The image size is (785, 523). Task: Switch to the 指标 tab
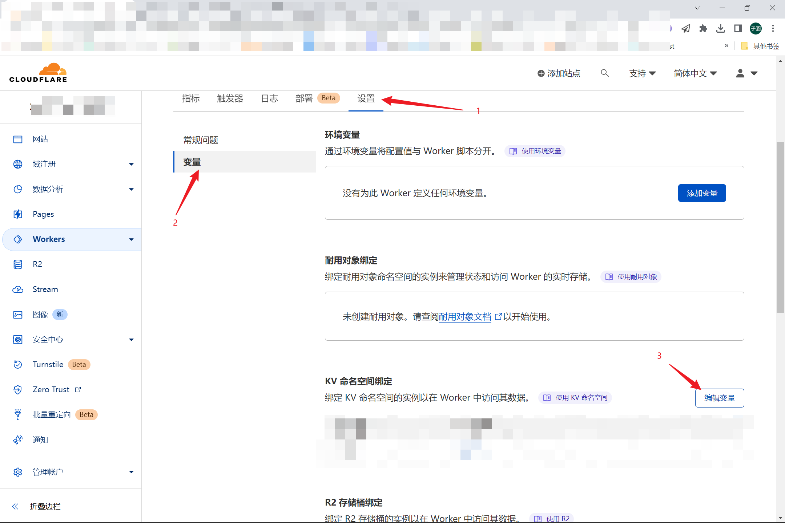click(191, 98)
